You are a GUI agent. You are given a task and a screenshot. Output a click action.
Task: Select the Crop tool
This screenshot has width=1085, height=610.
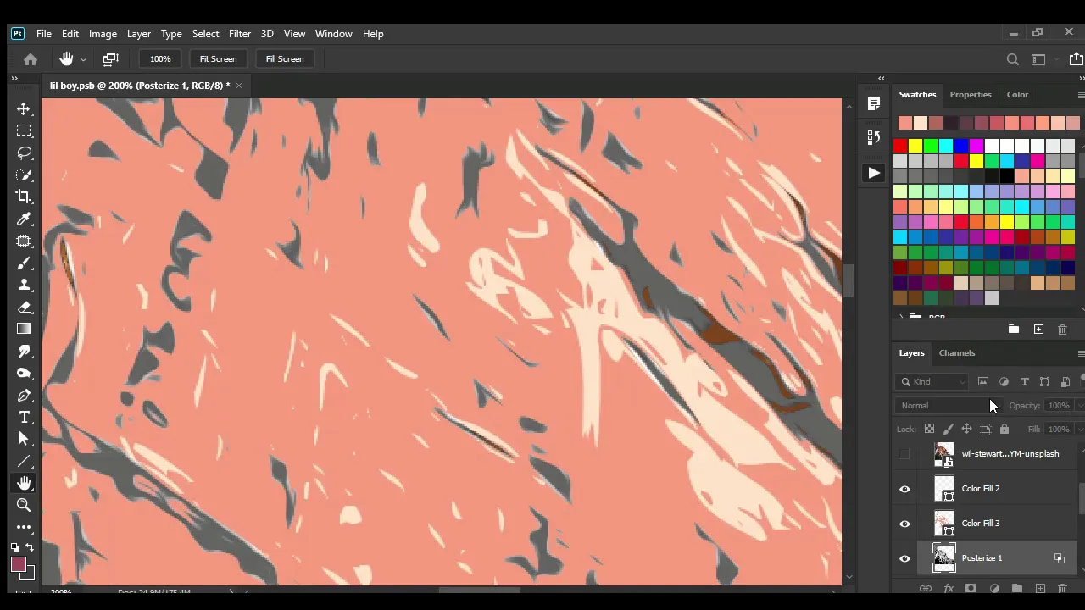pyautogui.click(x=24, y=197)
